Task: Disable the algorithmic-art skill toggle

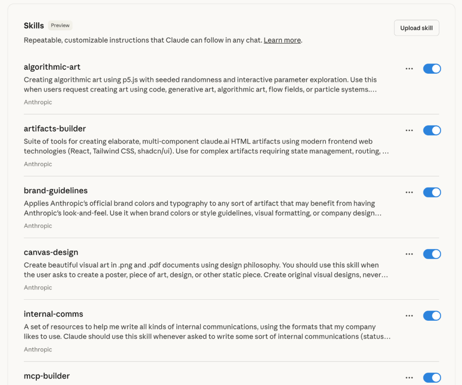Action: coord(432,69)
